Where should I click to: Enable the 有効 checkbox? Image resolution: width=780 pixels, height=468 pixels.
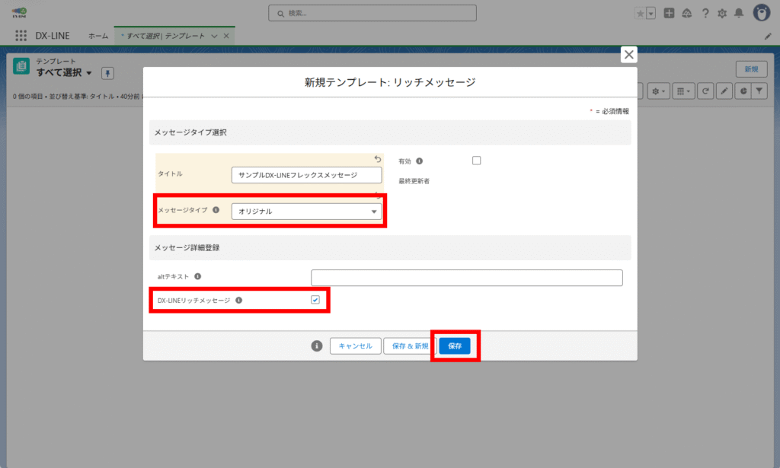477,161
